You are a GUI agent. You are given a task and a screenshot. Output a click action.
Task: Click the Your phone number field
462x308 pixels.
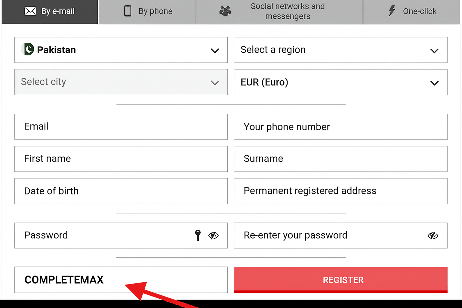pos(340,127)
